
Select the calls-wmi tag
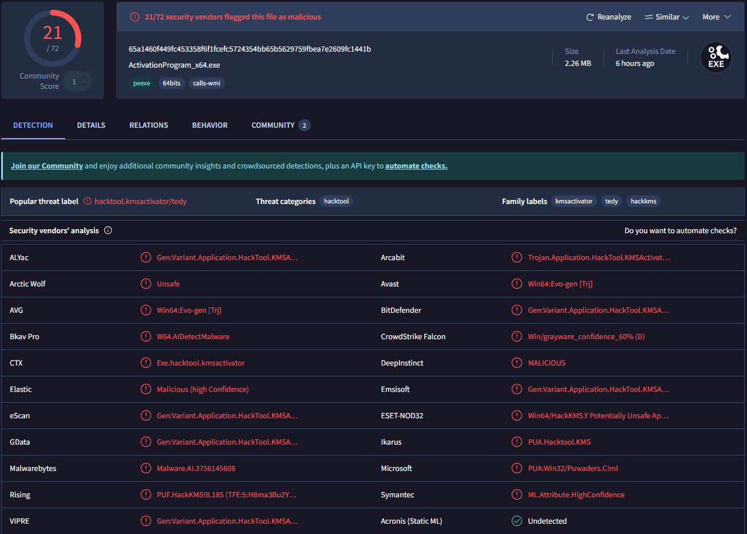pyautogui.click(x=207, y=83)
